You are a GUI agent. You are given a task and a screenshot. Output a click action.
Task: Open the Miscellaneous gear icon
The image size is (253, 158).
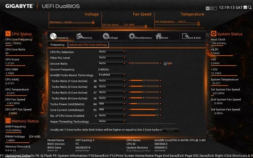click(x=132, y=36)
